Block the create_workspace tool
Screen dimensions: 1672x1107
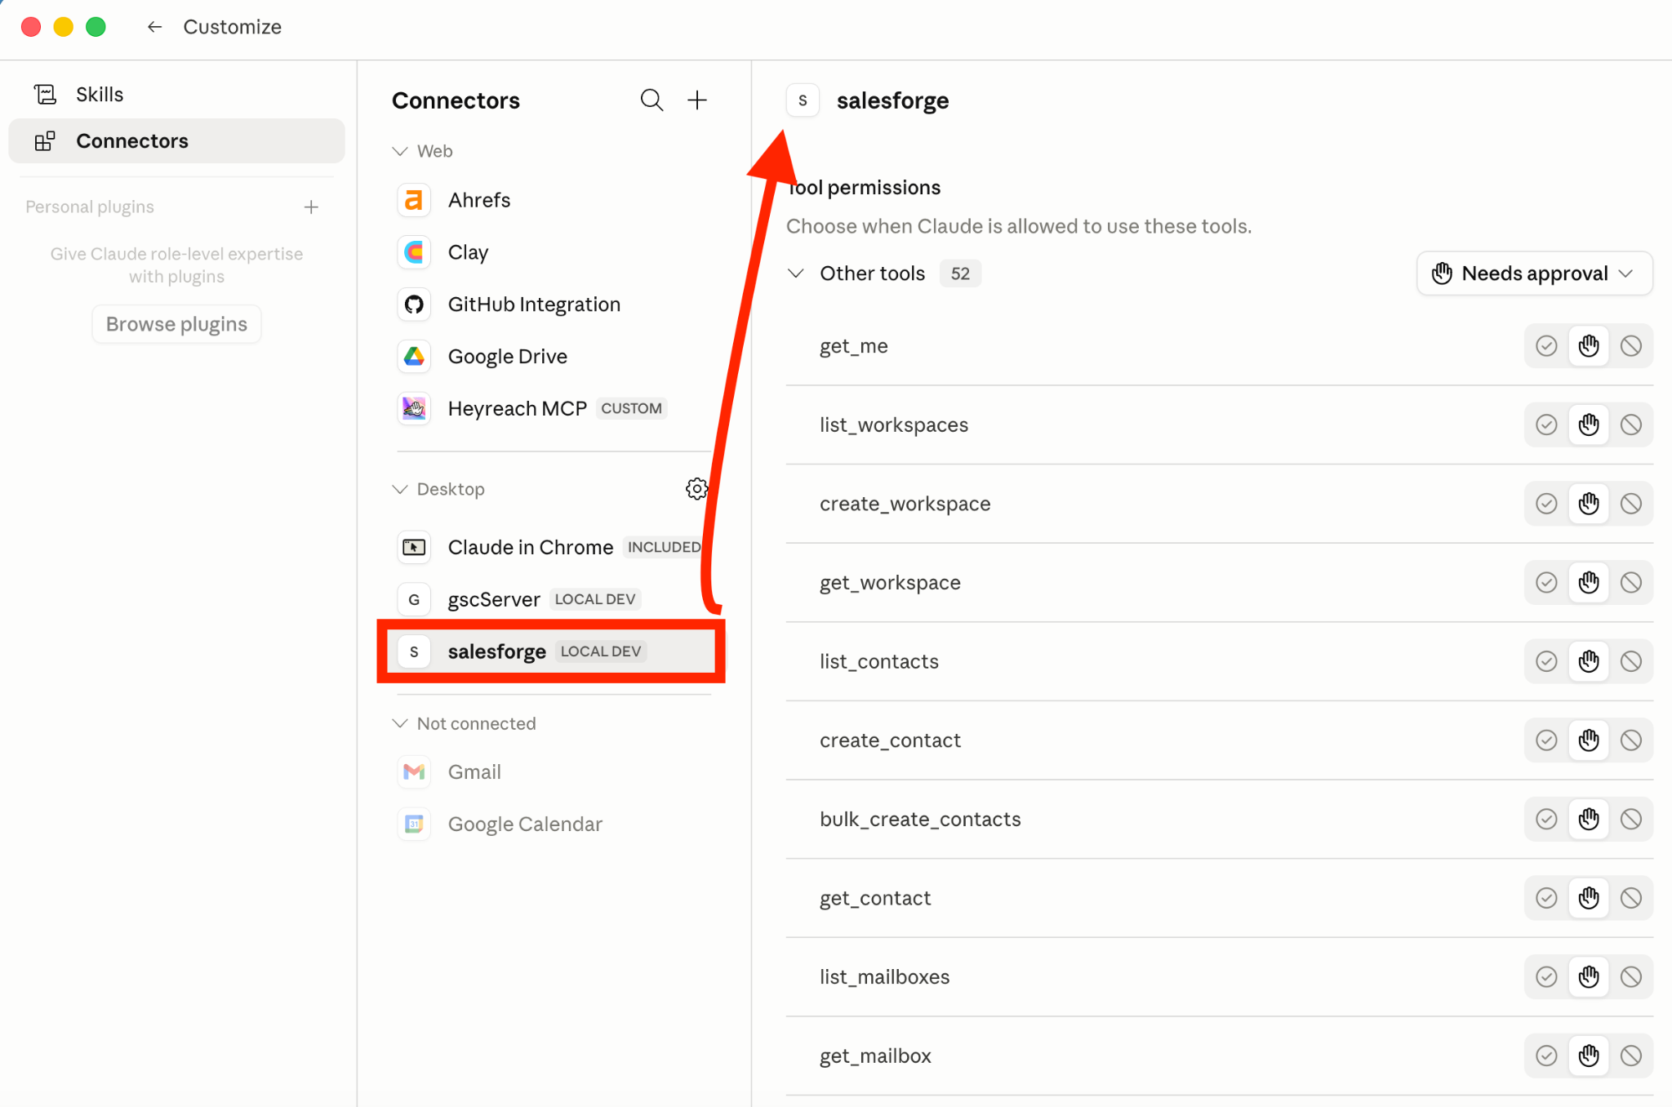[1631, 504]
